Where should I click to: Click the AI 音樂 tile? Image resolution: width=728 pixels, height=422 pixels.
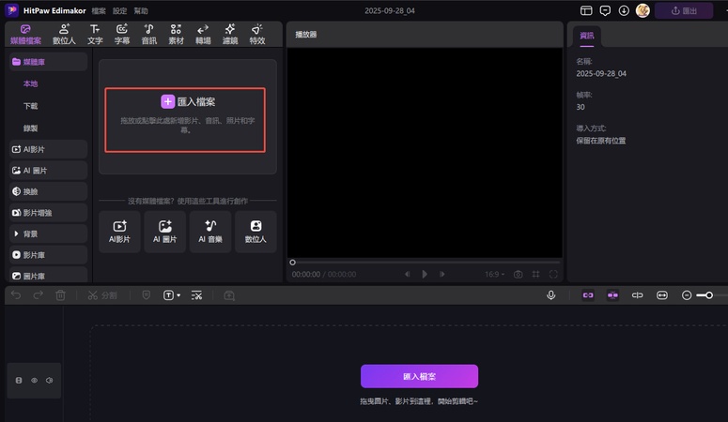pyautogui.click(x=210, y=231)
